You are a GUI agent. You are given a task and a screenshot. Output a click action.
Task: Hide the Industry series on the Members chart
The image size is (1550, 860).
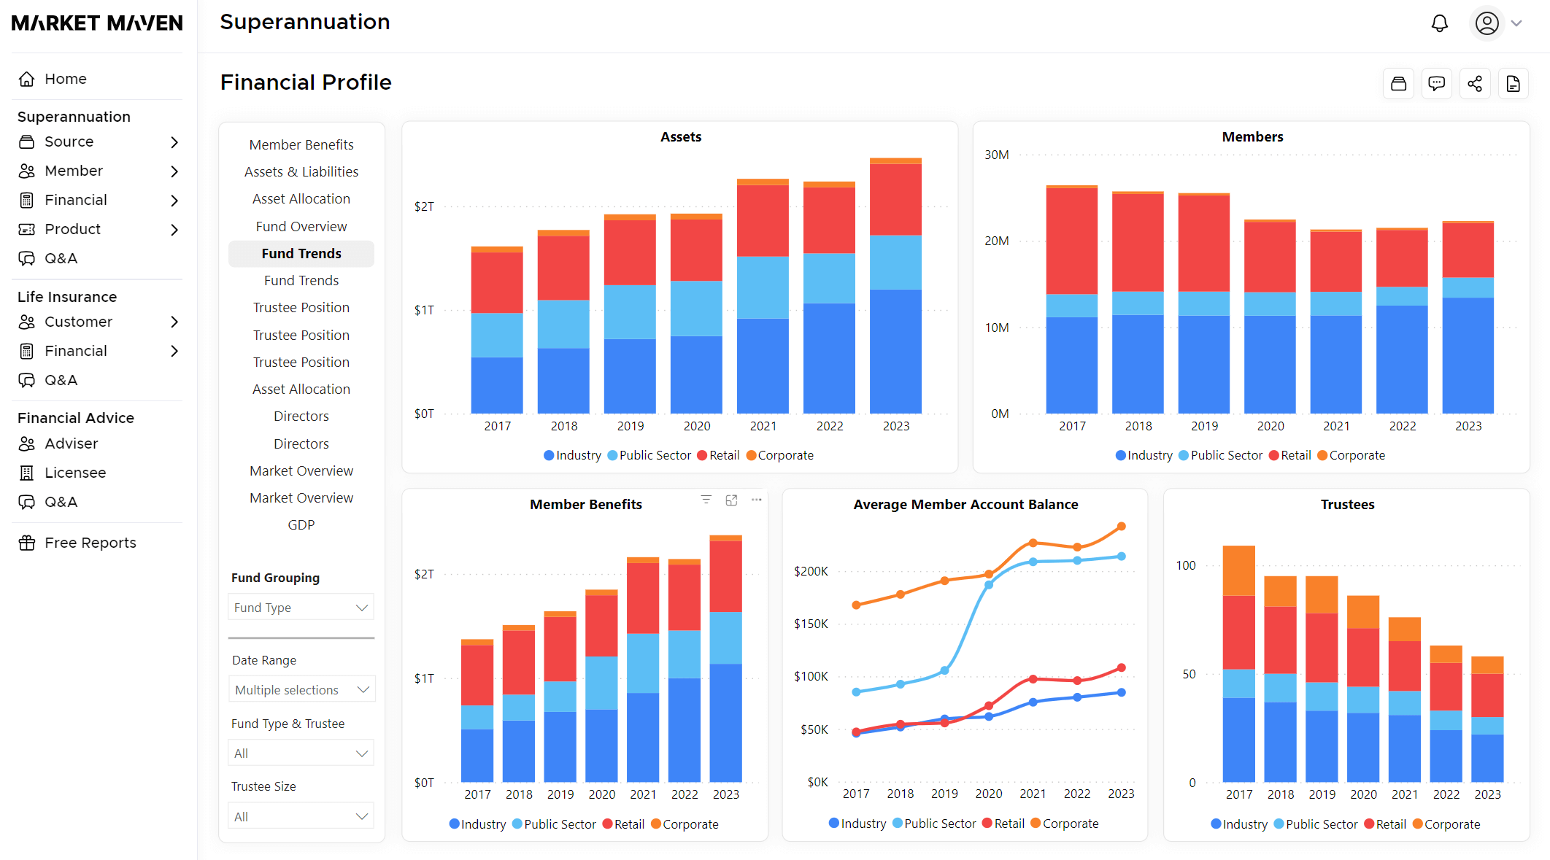click(1144, 454)
